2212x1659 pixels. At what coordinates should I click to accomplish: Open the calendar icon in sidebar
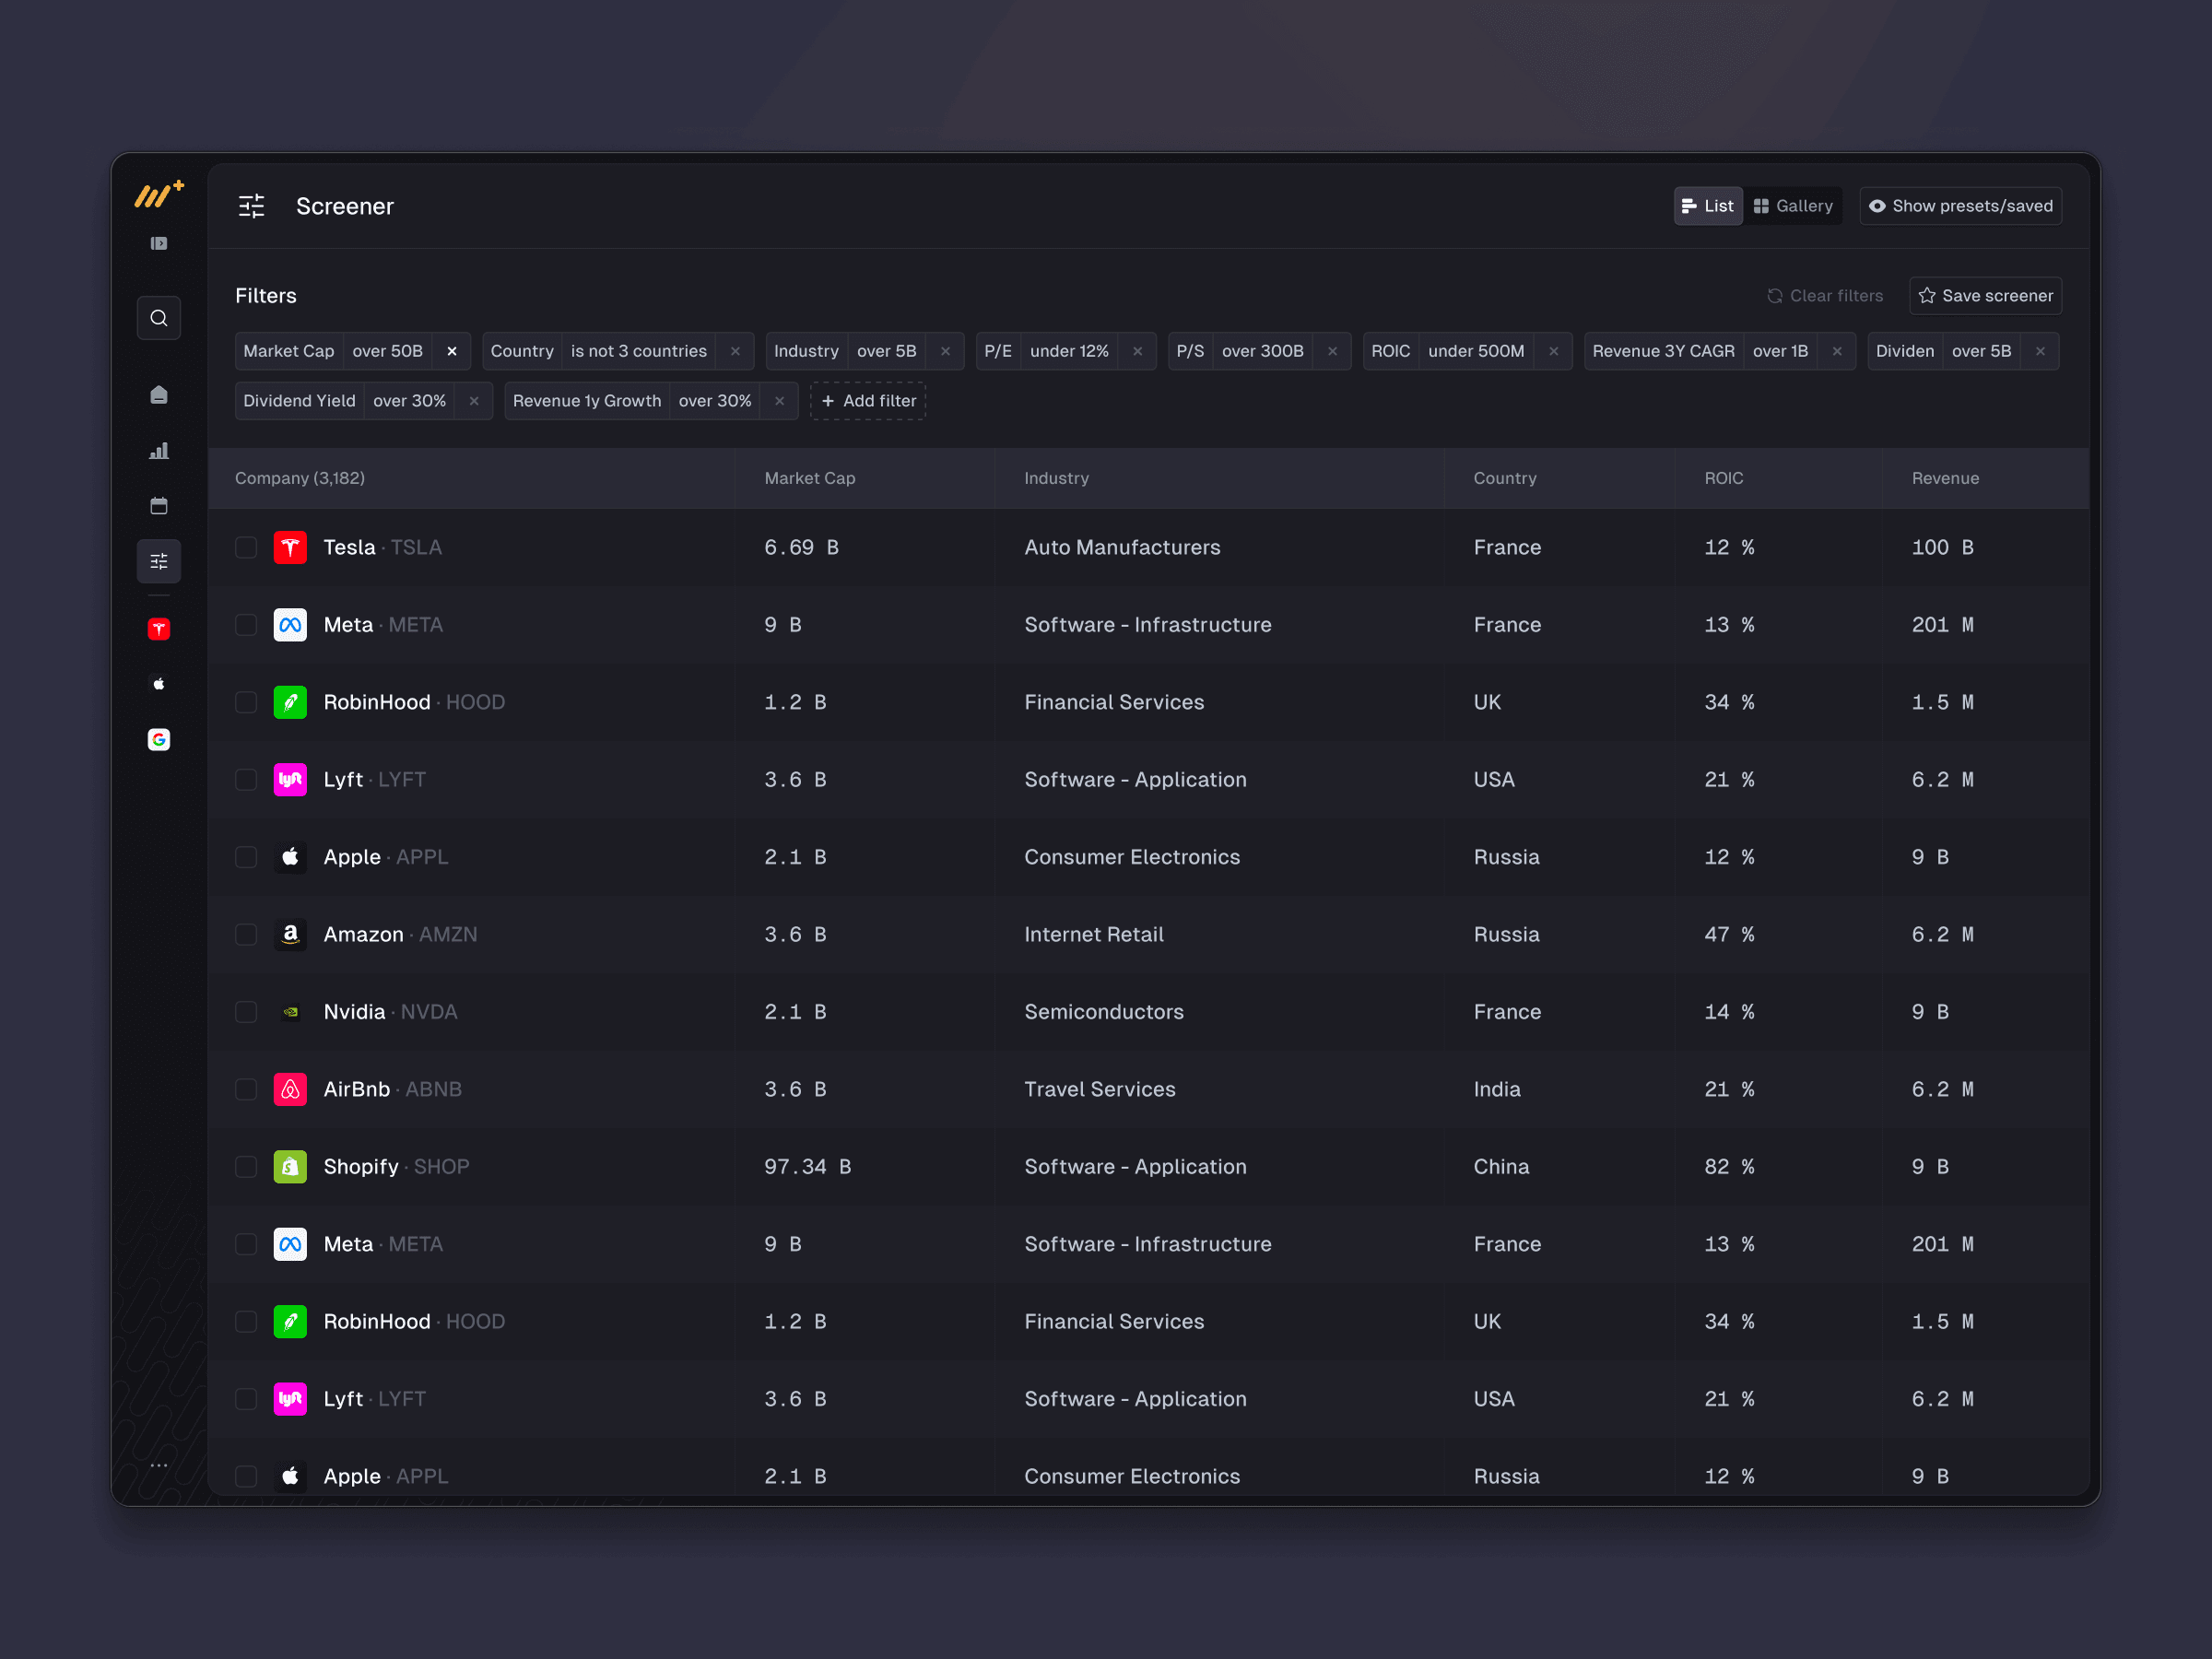[158, 506]
